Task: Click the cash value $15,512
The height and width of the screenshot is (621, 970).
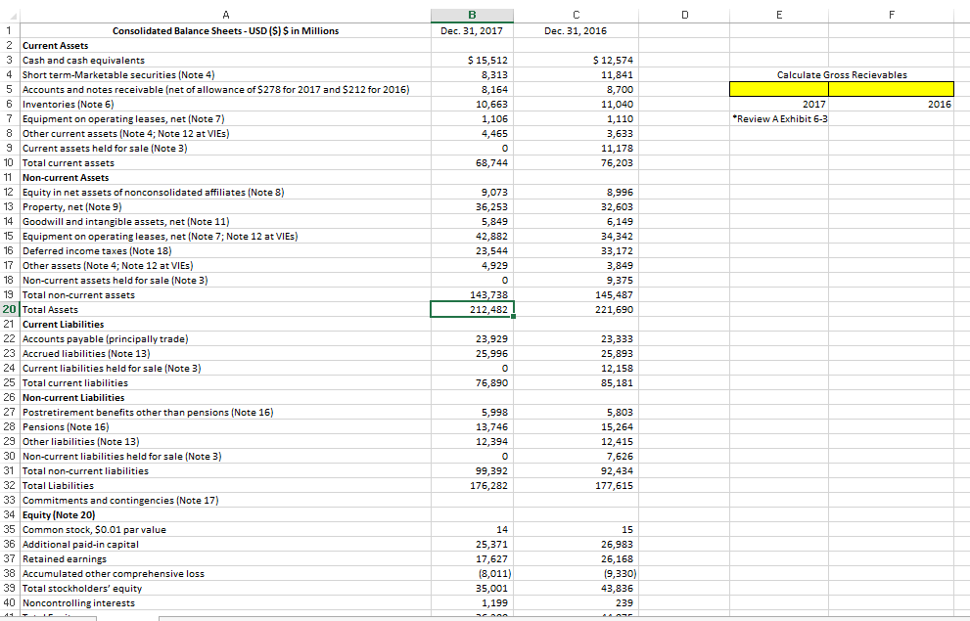Action: pyautogui.click(x=472, y=60)
